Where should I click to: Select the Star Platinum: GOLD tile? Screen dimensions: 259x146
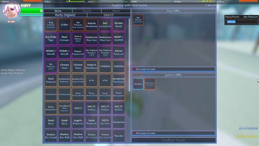tap(51, 67)
